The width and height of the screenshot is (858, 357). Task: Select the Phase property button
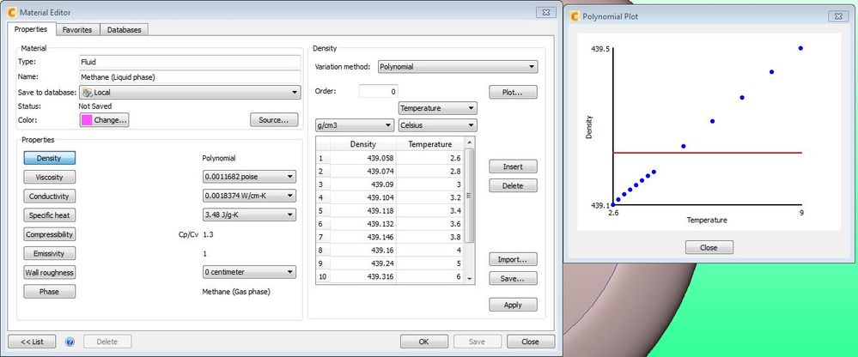click(x=49, y=292)
